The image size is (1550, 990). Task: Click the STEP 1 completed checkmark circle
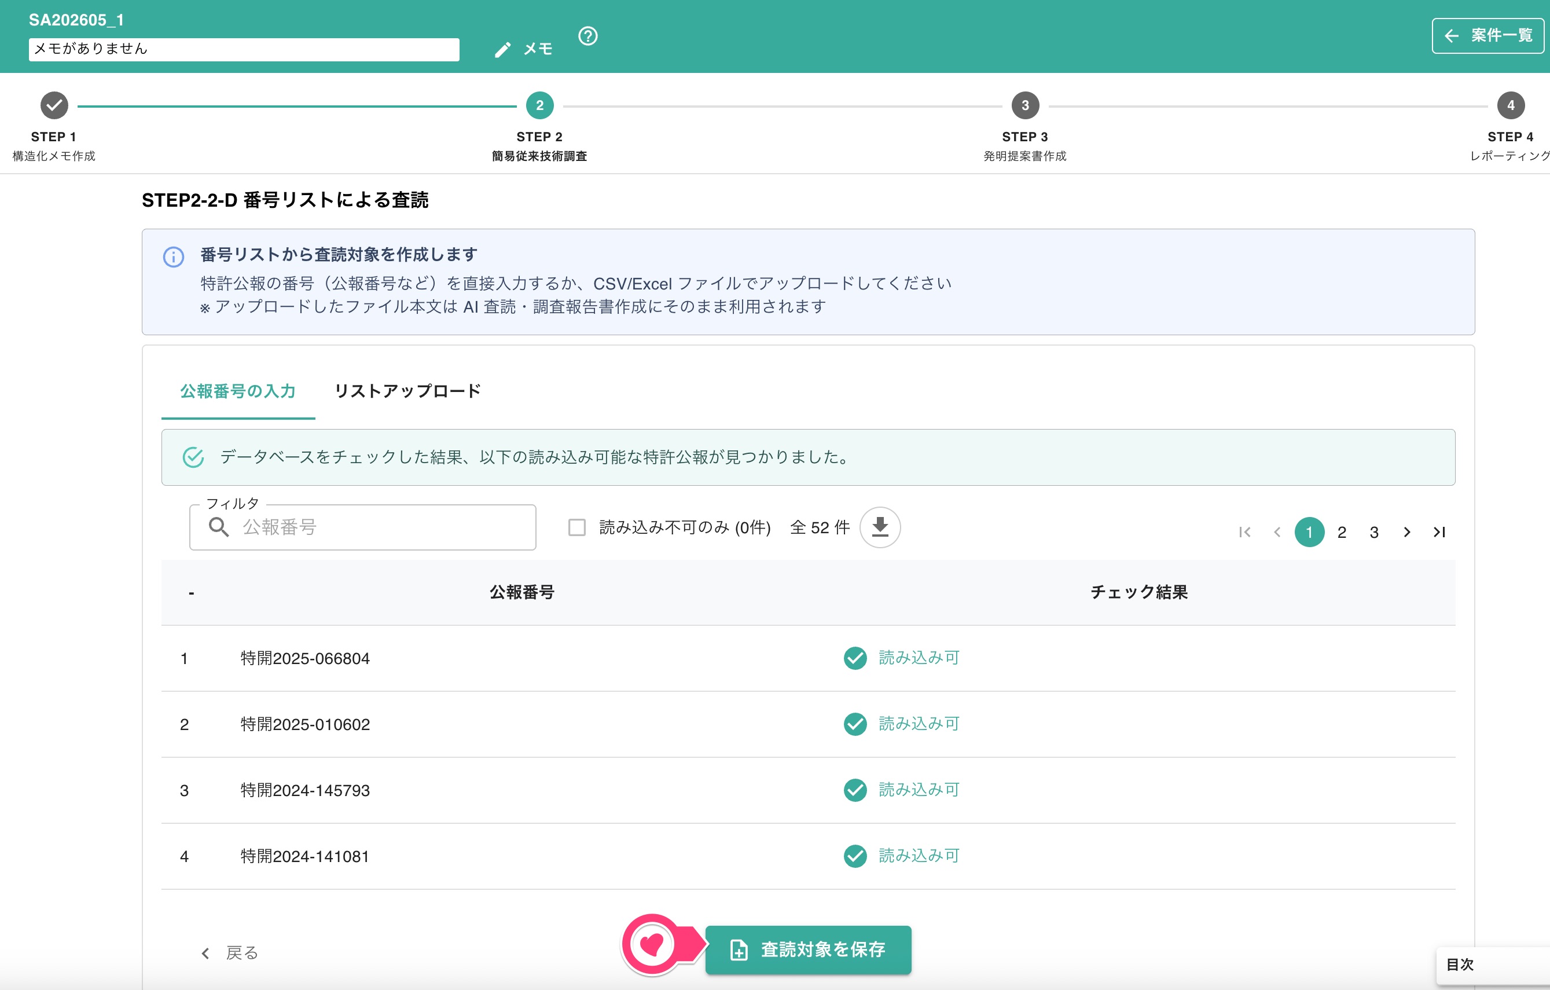pyautogui.click(x=54, y=105)
